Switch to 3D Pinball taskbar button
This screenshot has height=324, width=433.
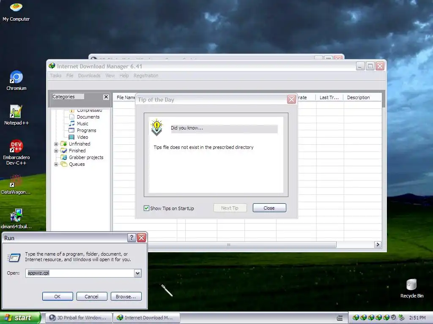(79, 318)
